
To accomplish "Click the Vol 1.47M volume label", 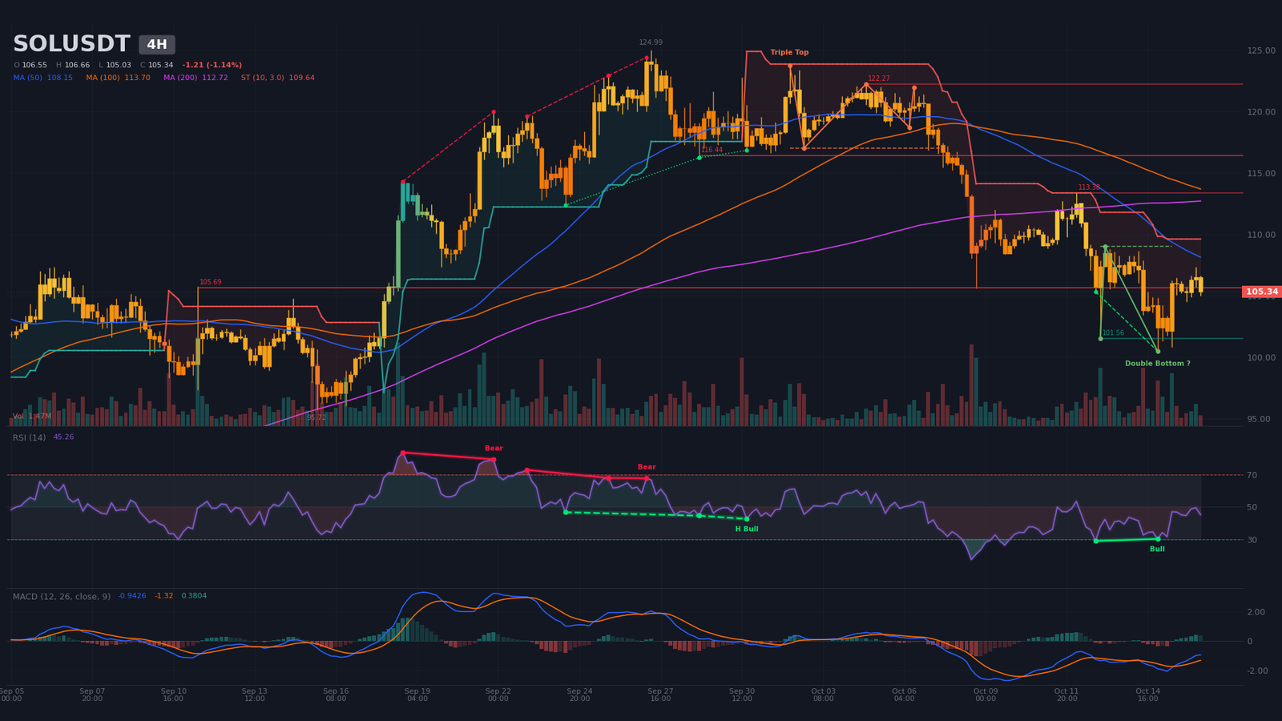I will pos(32,417).
